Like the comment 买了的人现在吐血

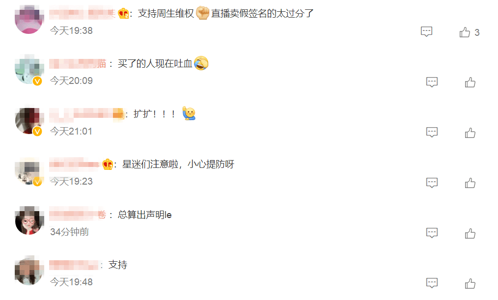pyautogui.click(x=470, y=82)
